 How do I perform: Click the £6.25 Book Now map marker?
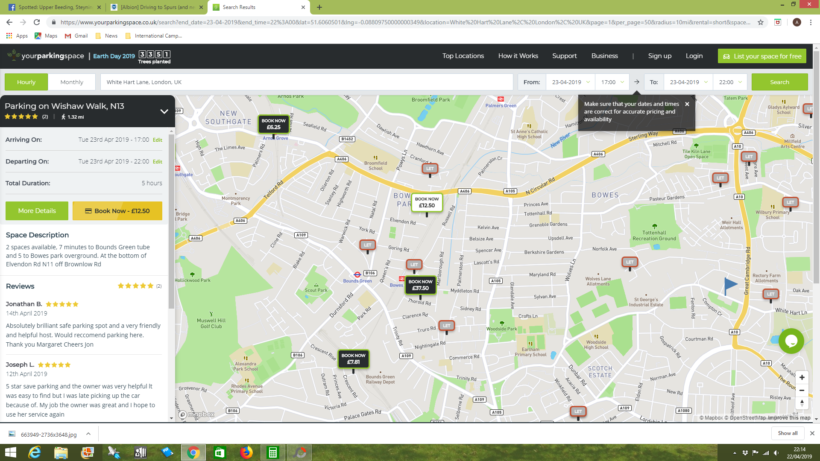coord(273,124)
